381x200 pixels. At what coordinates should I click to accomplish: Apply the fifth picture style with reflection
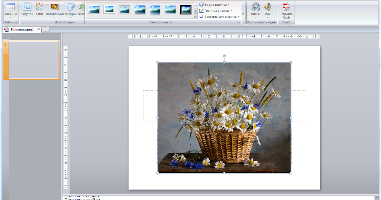pos(155,10)
